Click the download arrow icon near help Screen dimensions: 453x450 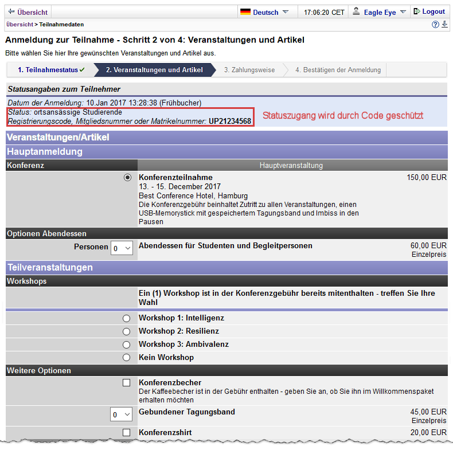coord(444,24)
